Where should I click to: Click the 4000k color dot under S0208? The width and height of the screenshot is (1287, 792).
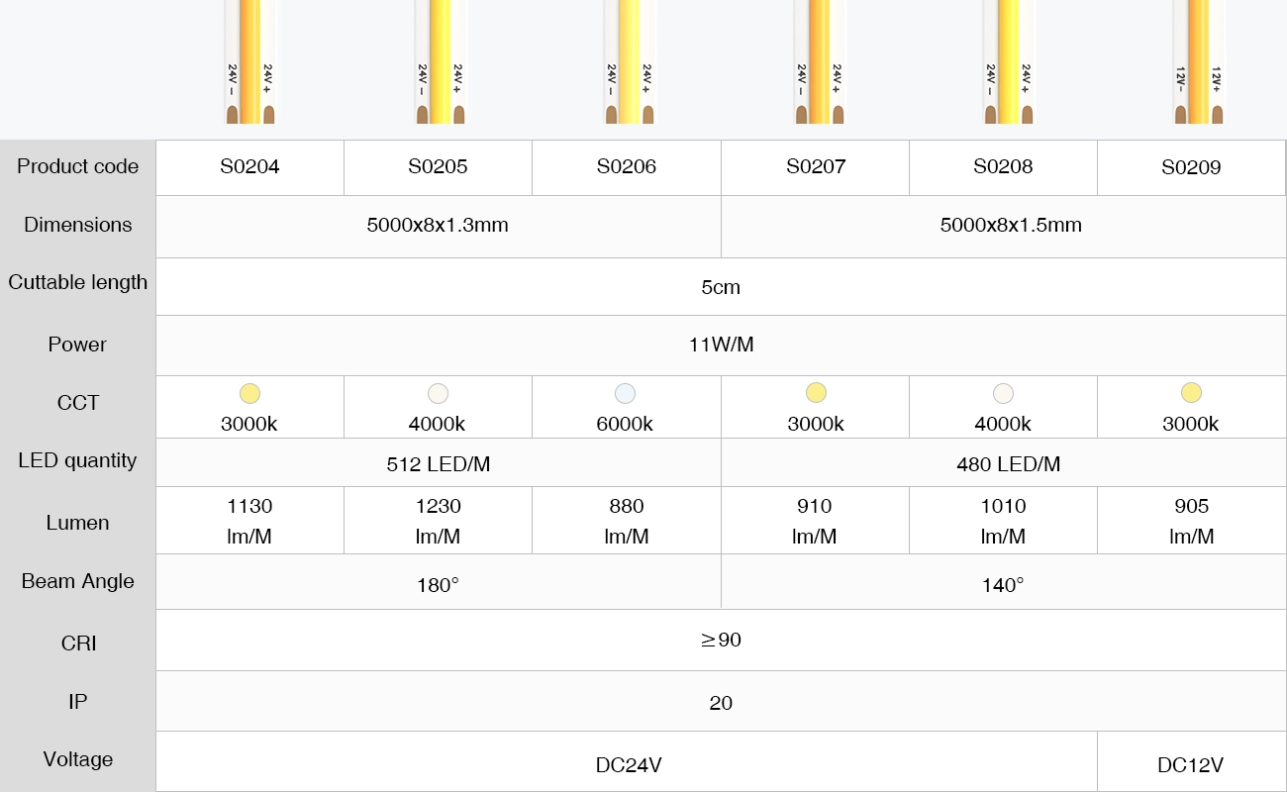pos(1003,393)
